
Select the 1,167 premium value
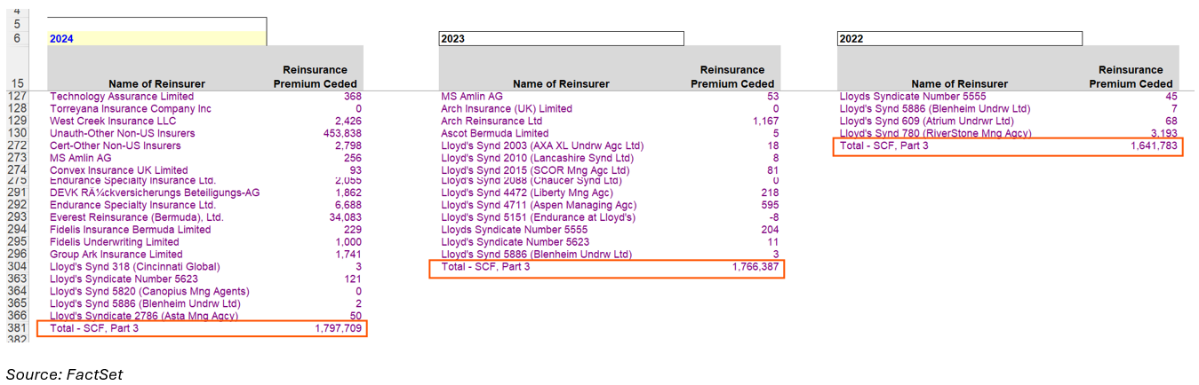765,121
